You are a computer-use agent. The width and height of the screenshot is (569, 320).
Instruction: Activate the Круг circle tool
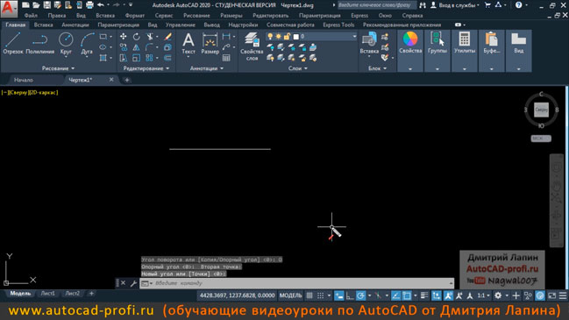tap(66, 43)
